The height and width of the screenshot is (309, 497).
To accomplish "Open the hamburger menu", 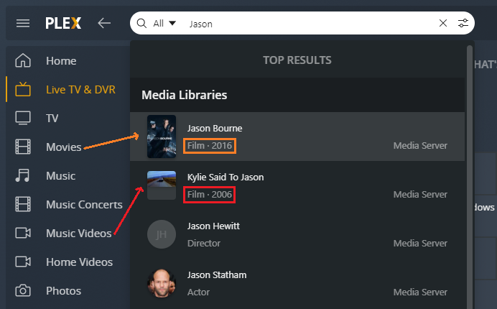I will (x=23, y=23).
